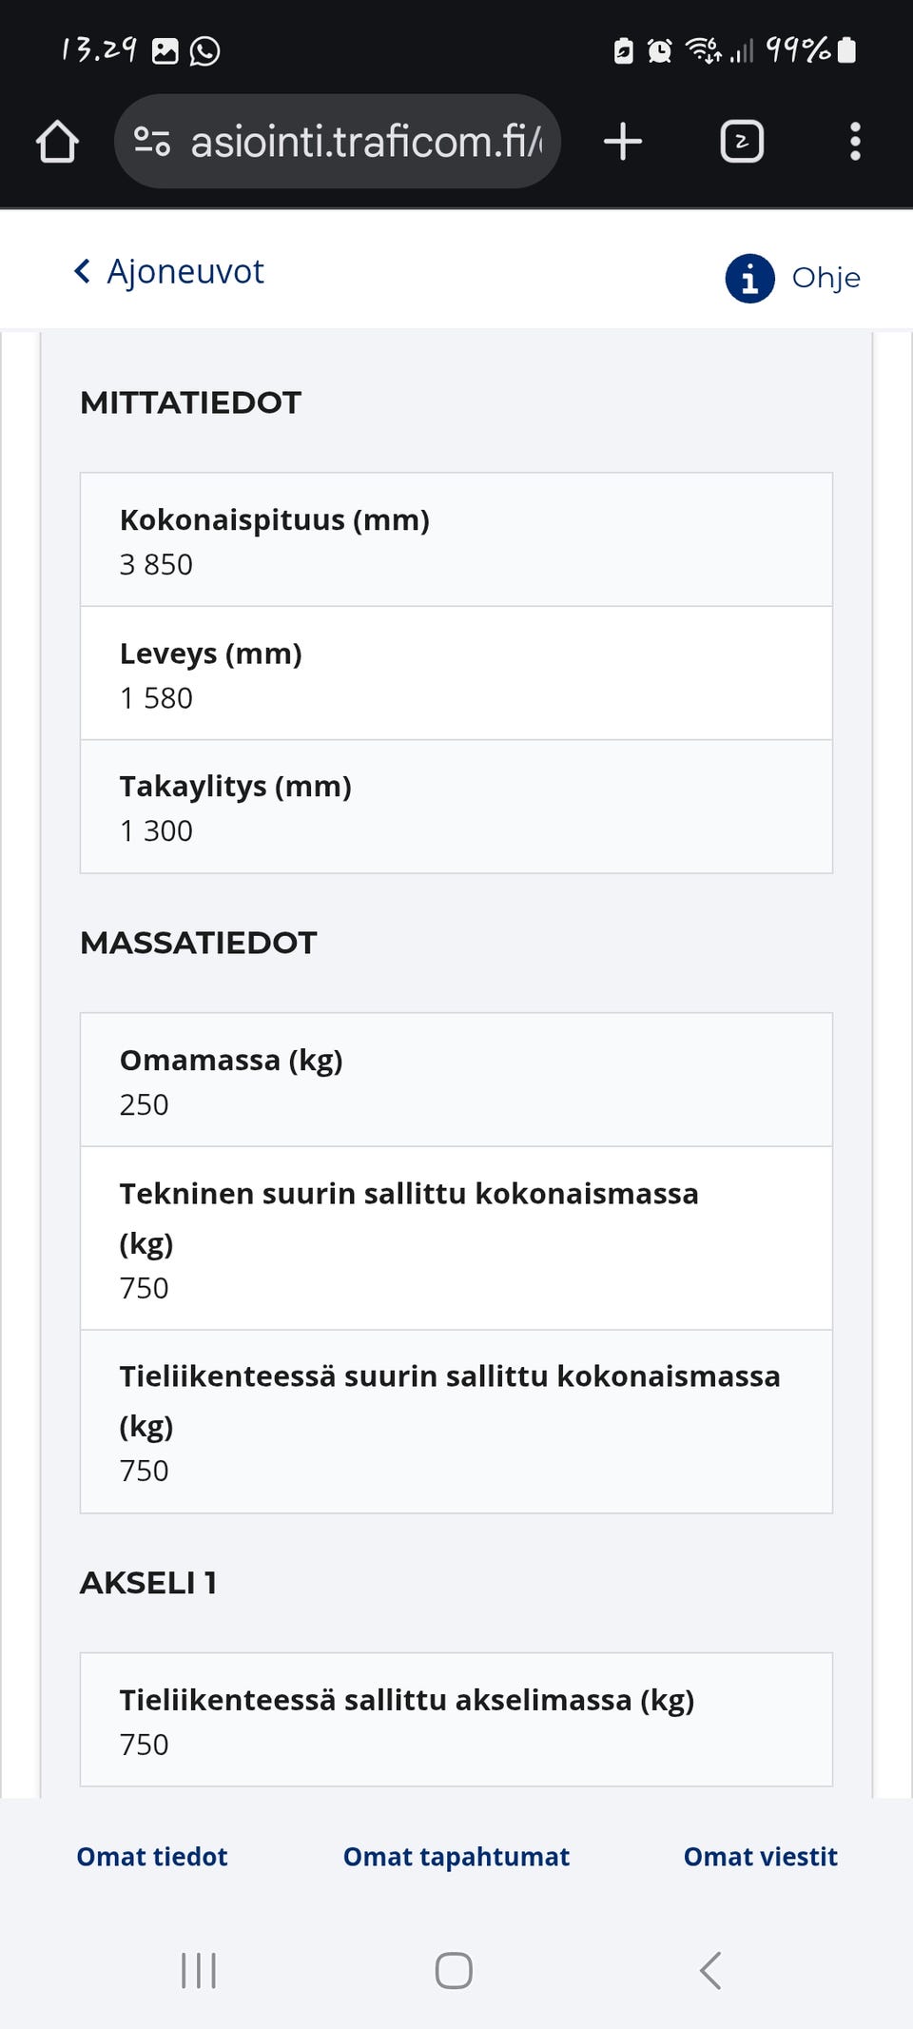The image size is (913, 2029).
Task: Go back to Ajoneuvot
Action: pos(185,272)
